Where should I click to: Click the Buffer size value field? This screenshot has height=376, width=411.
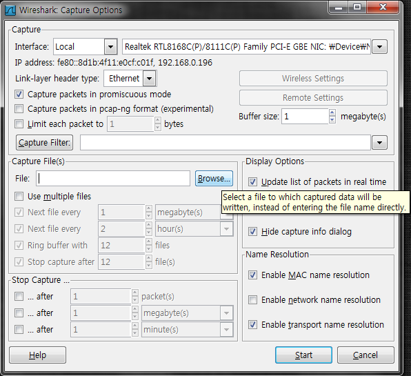tap(305, 116)
